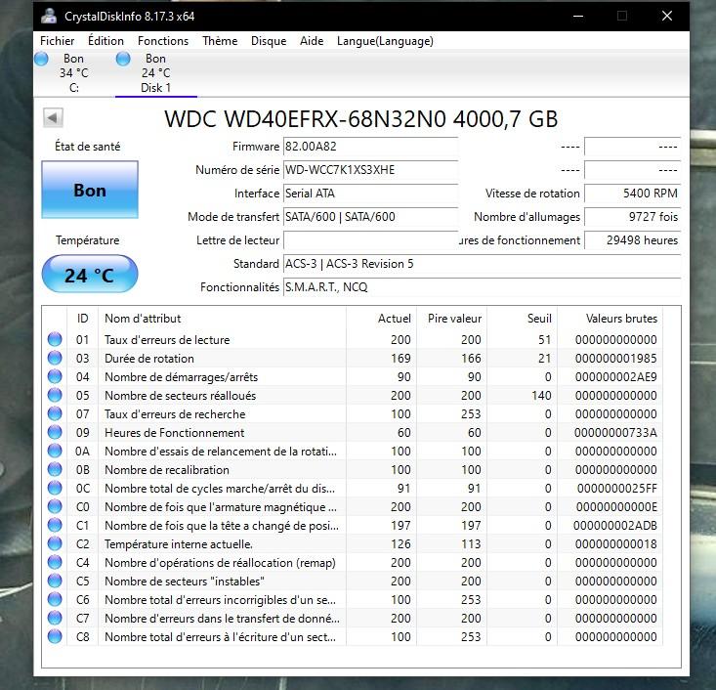Click status orb for attribute C0
This screenshot has height=690, width=716.
[55, 506]
